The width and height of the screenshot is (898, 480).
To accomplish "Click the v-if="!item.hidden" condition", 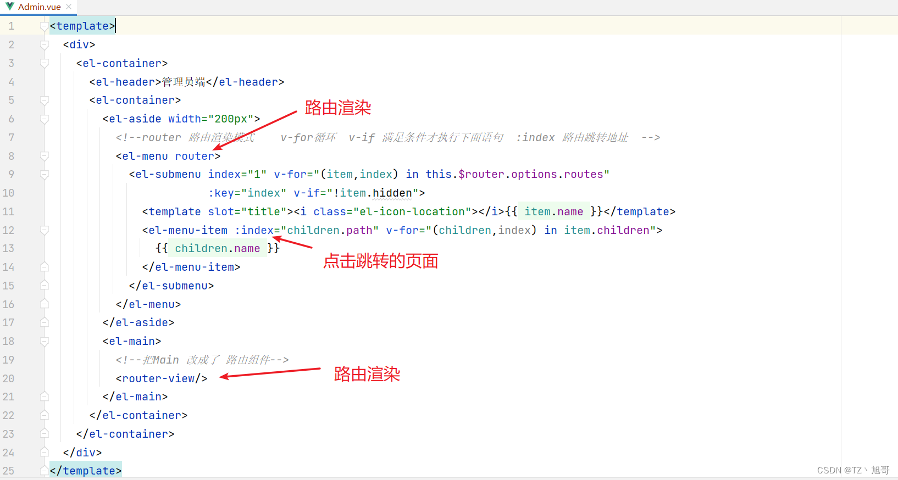I will [356, 193].
